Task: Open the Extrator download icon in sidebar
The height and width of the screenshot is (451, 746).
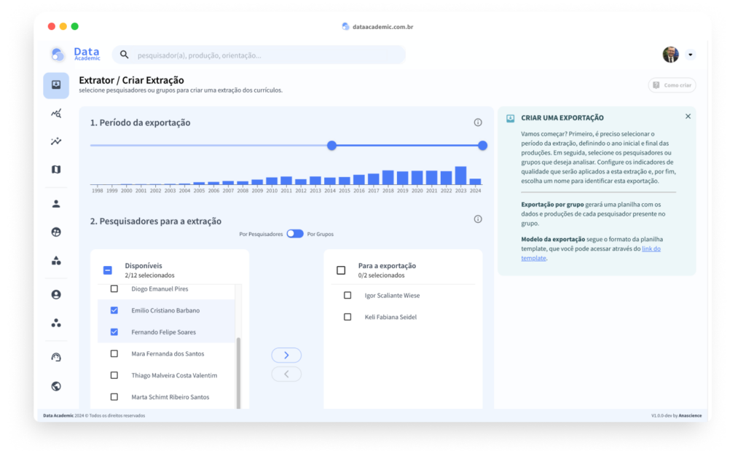Action: pos(56,85)
